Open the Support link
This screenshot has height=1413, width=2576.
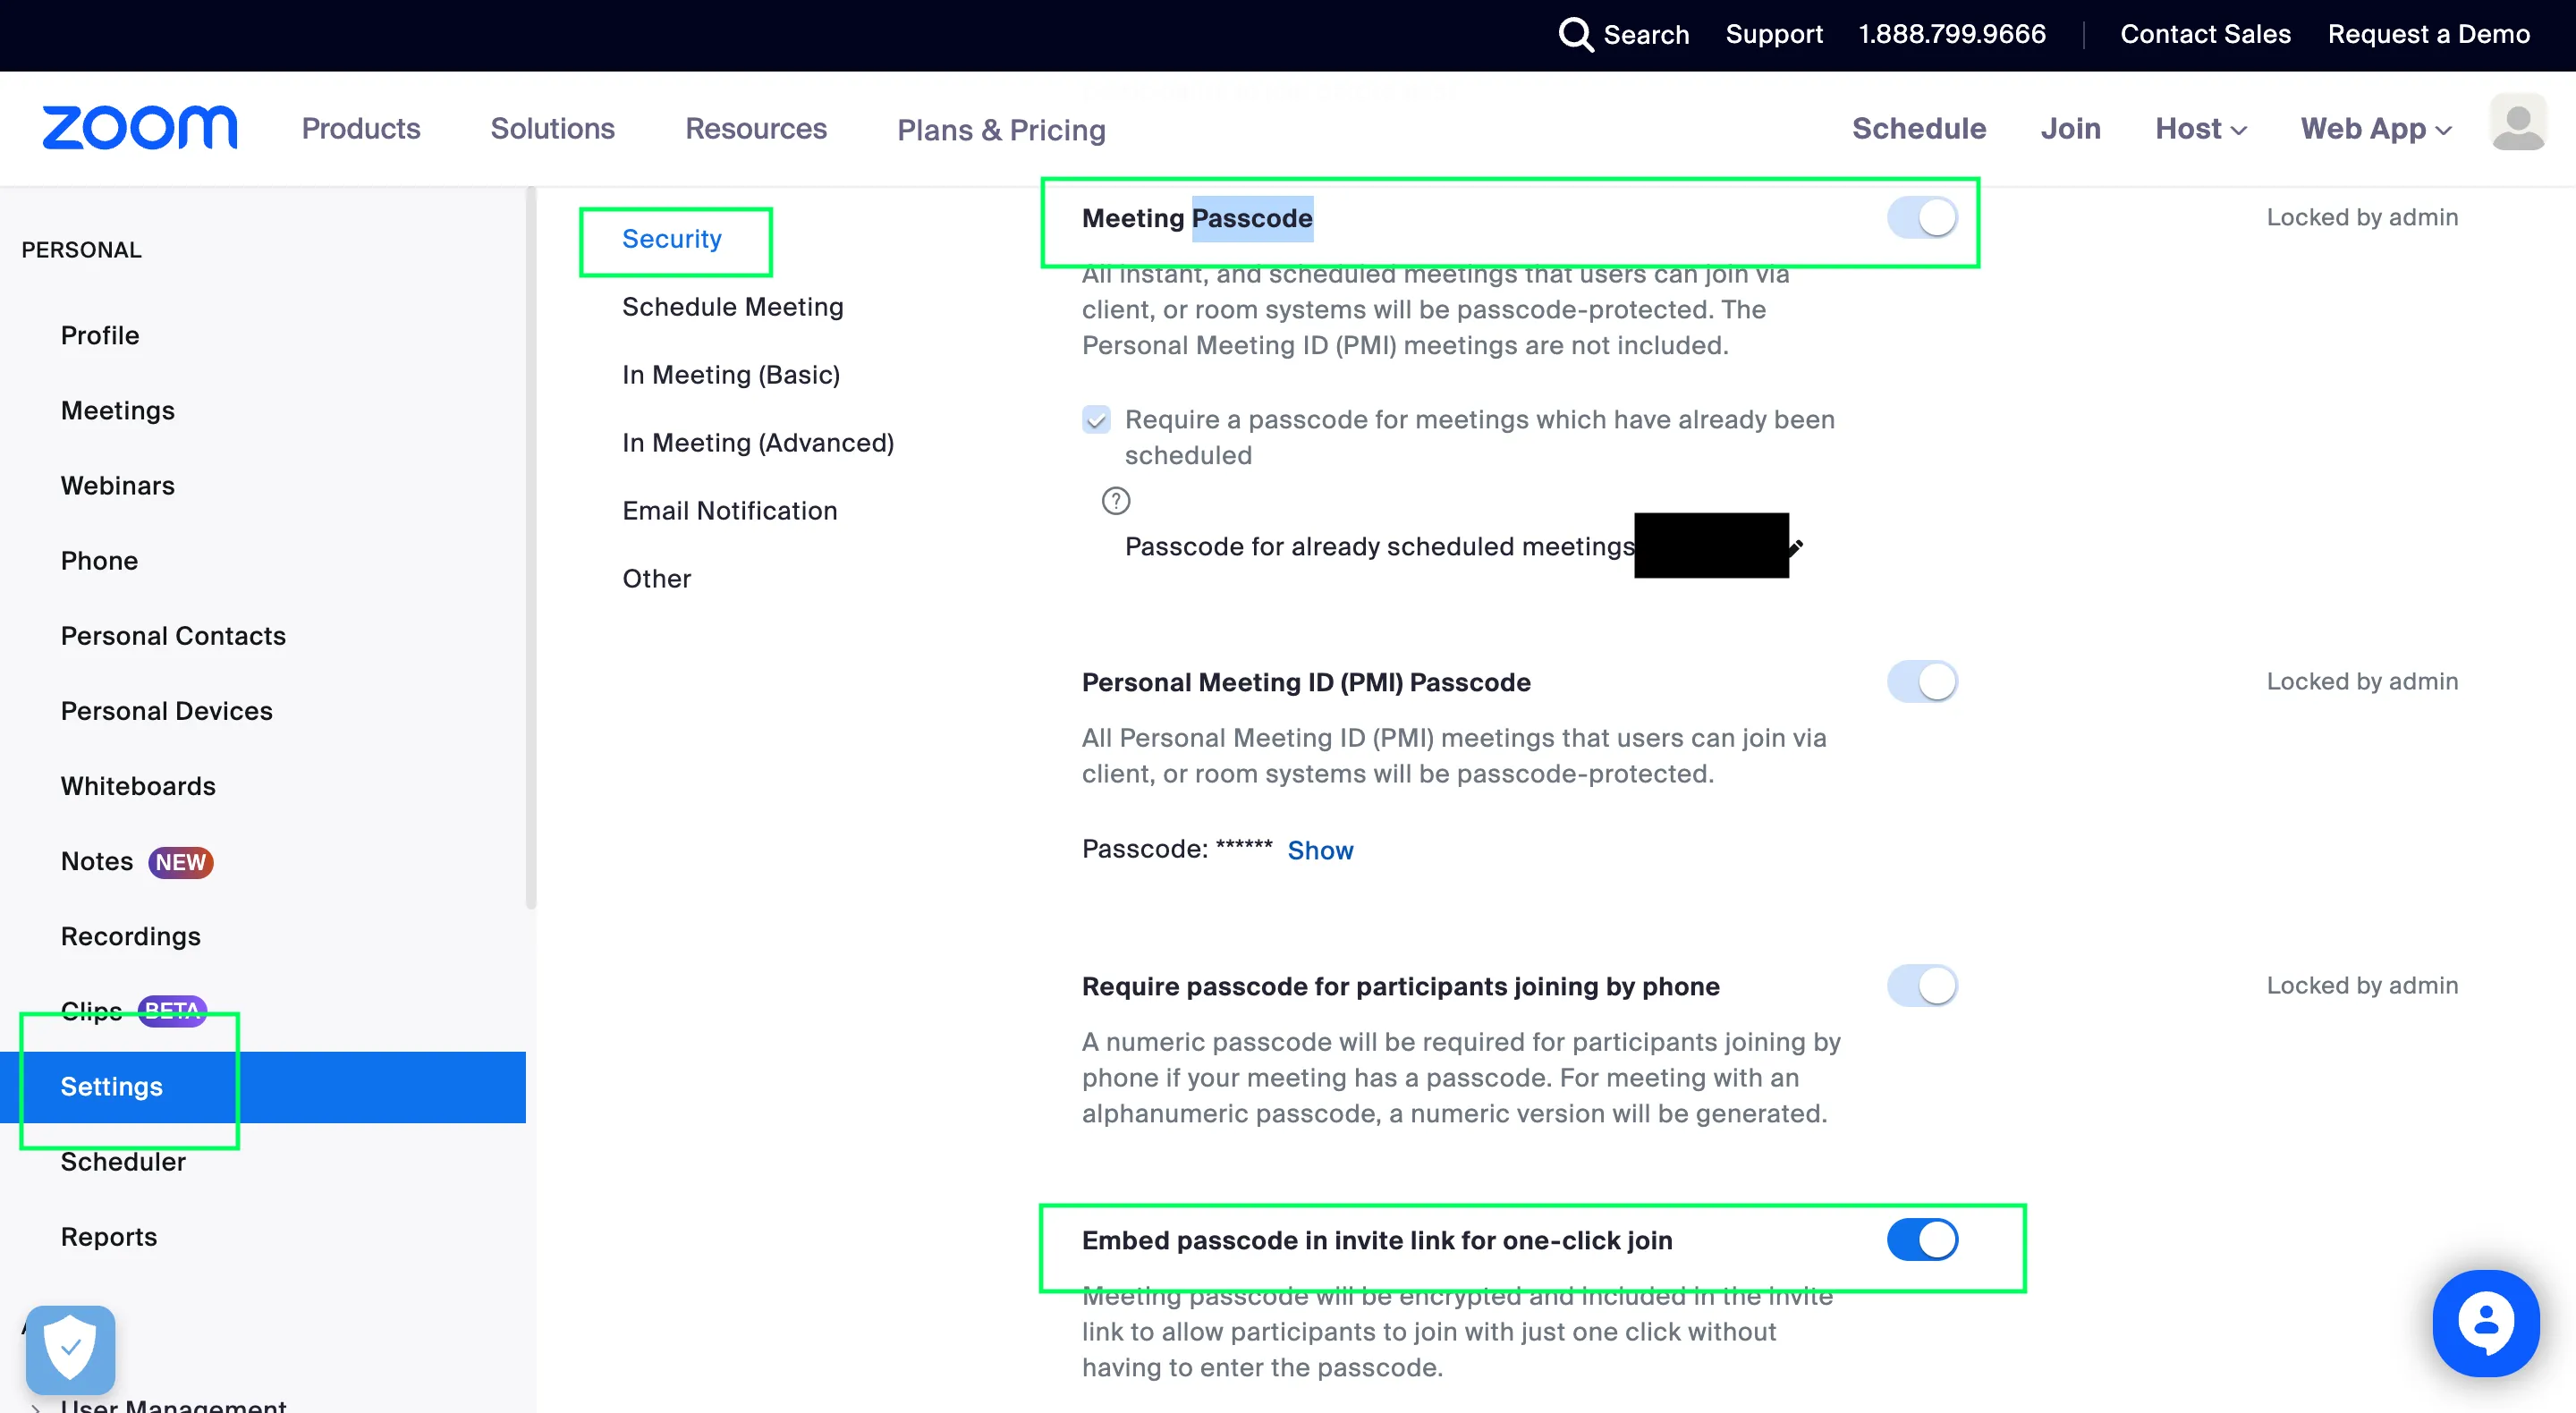click(x=1774, y=35)
